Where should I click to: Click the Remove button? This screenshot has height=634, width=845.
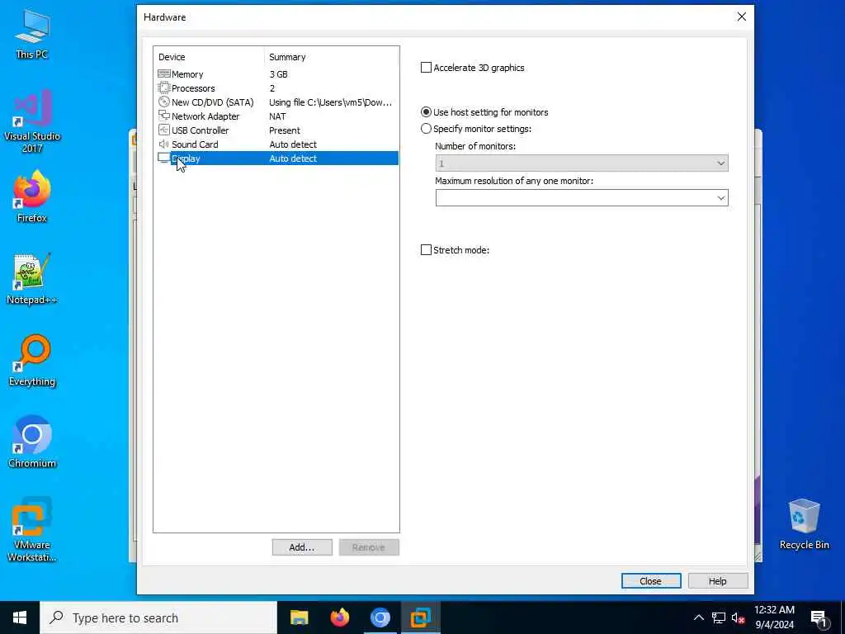(369, 547)
